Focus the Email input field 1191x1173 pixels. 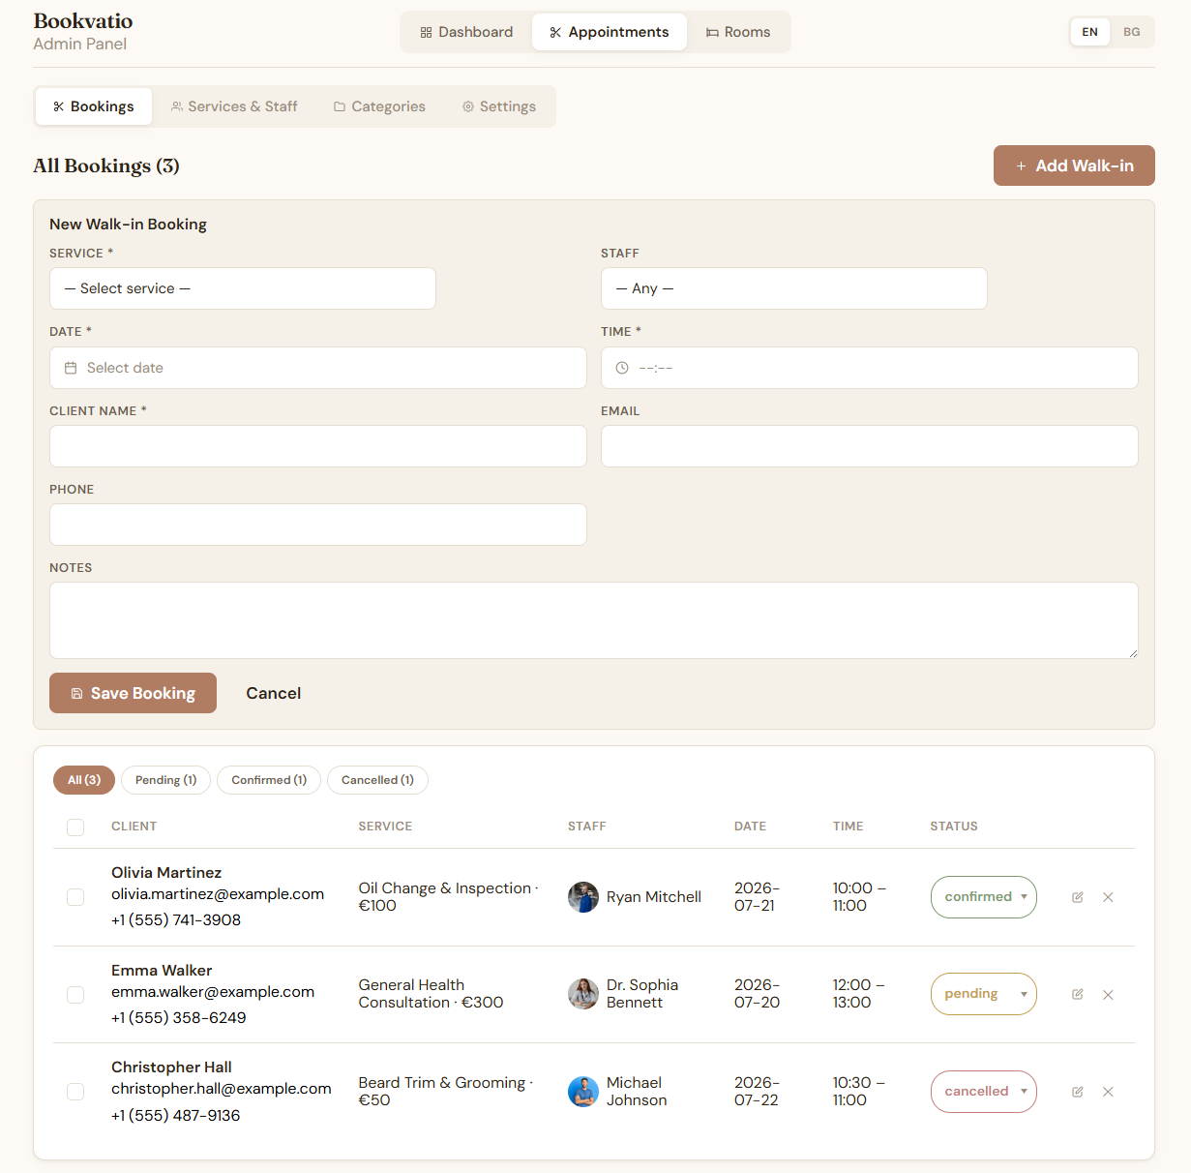pos(870,446)
